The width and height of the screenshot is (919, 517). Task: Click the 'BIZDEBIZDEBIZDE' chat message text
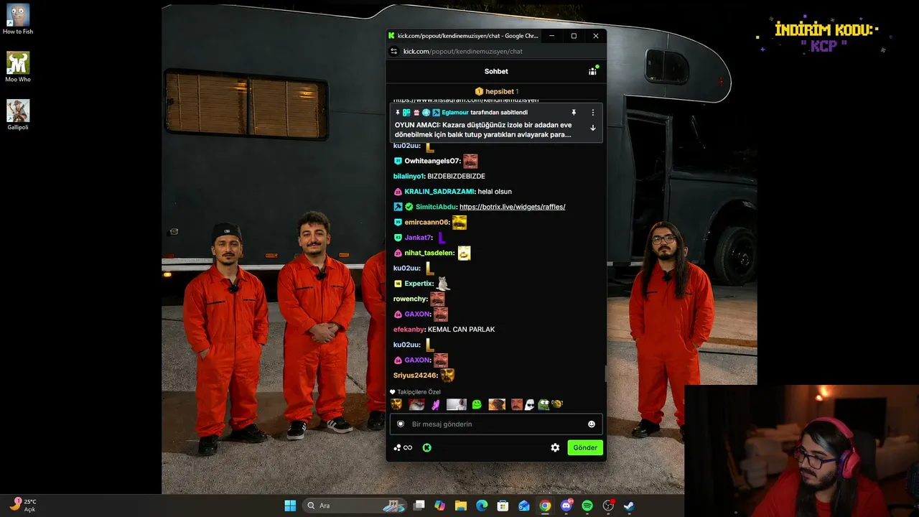[x=456, y=176]
